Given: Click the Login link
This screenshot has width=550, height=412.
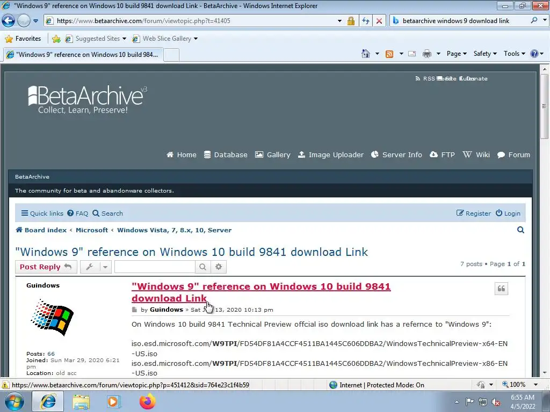Looking at the screenshot, I should pyautogui.click(x=508, y=214).
